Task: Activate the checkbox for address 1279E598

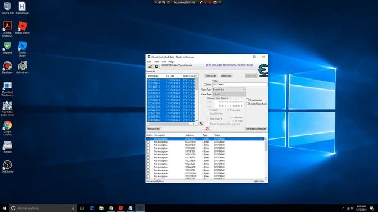Action: pyautogui.click(x=148, y=151)
